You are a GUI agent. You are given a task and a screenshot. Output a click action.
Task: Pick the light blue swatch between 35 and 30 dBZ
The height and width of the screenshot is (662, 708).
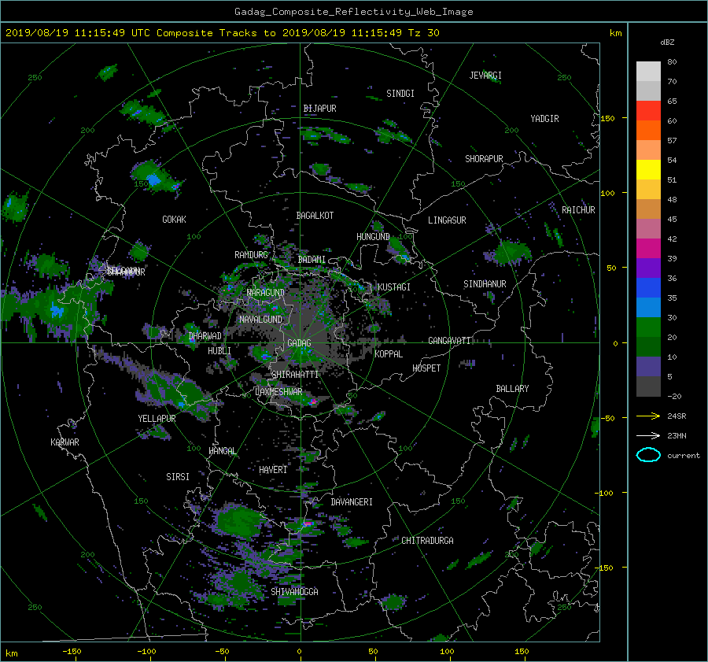point(648,308)
